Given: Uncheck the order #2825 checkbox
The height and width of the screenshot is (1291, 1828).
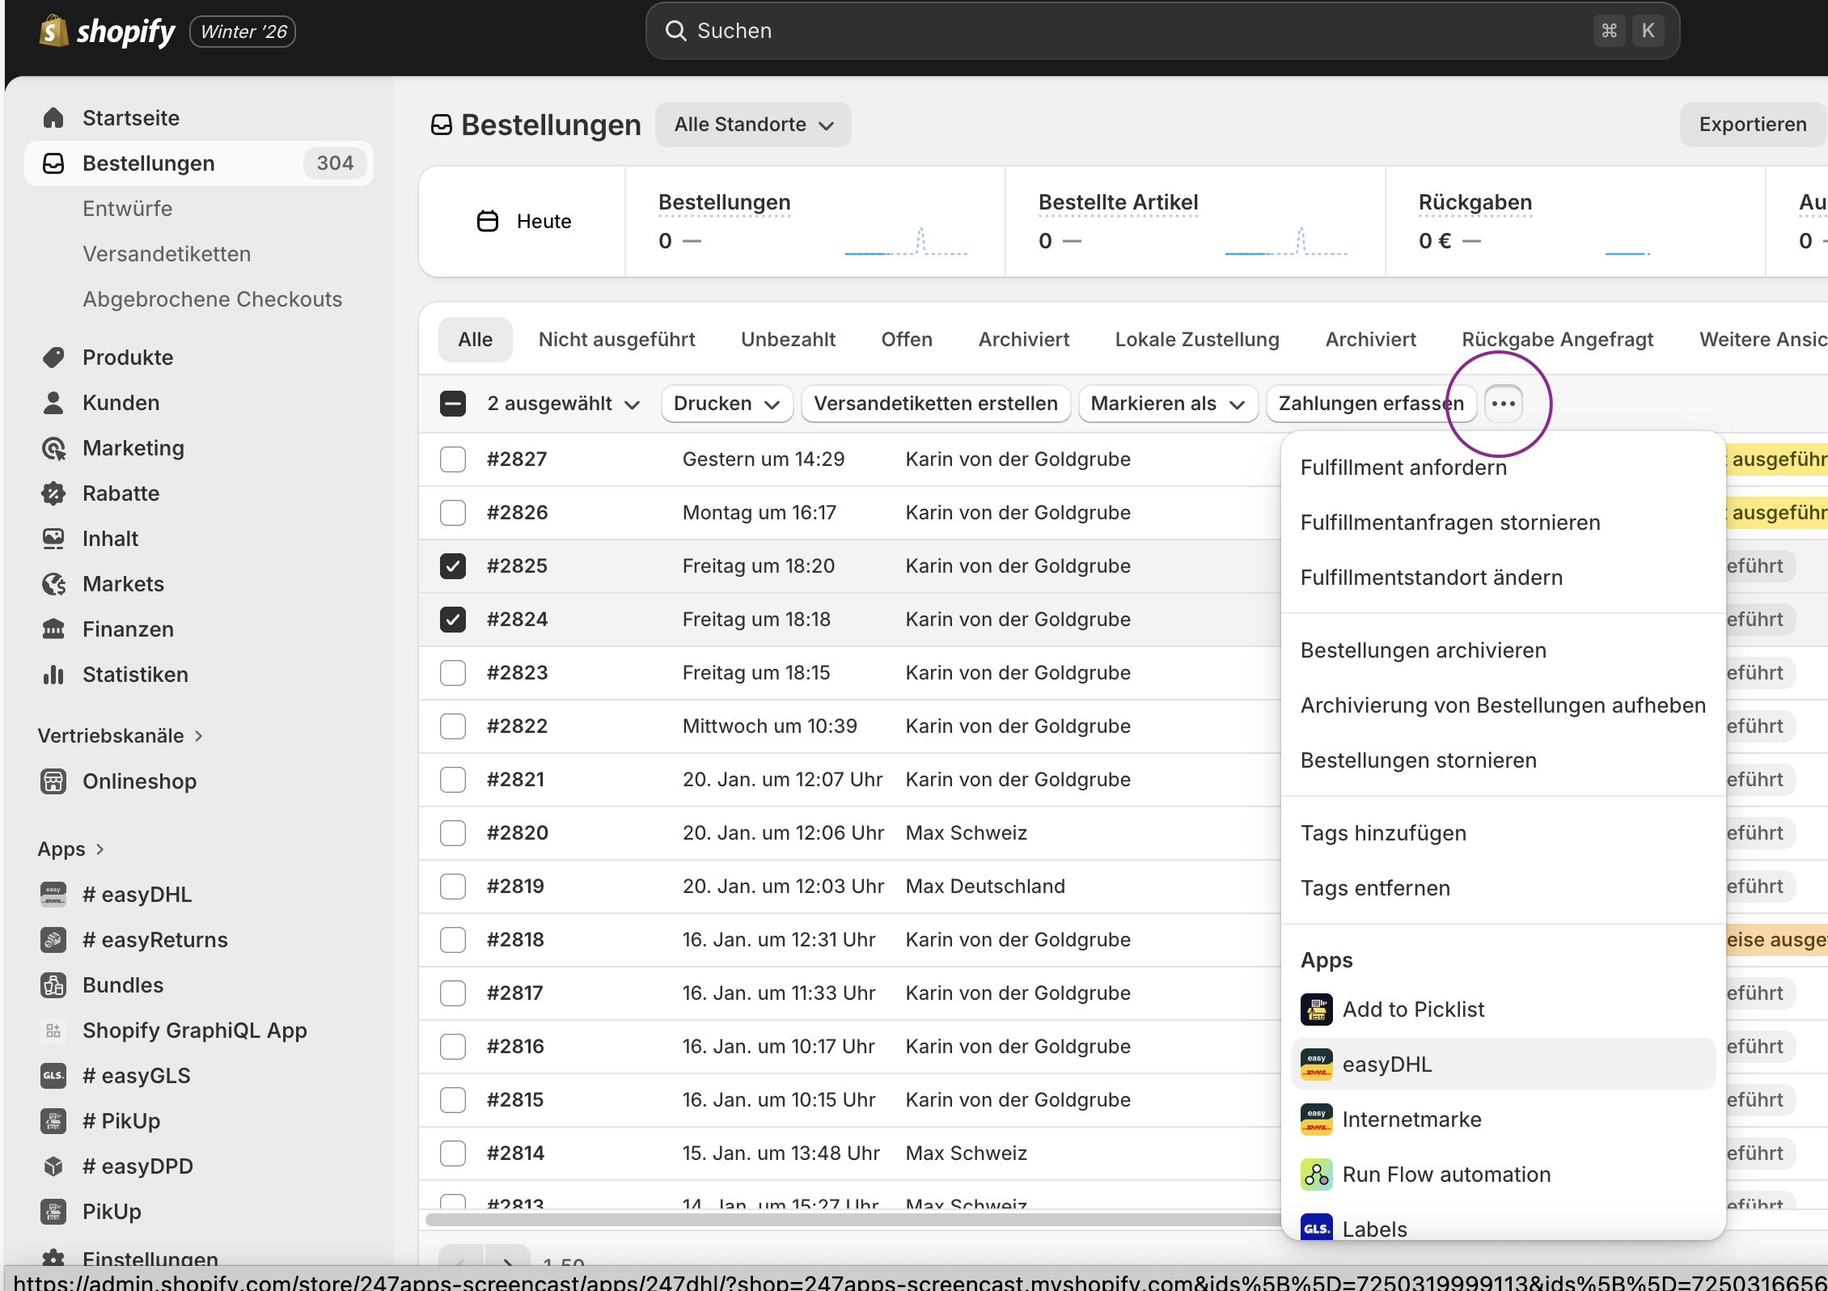Looking at the screenshot, I should coord(453,566).
